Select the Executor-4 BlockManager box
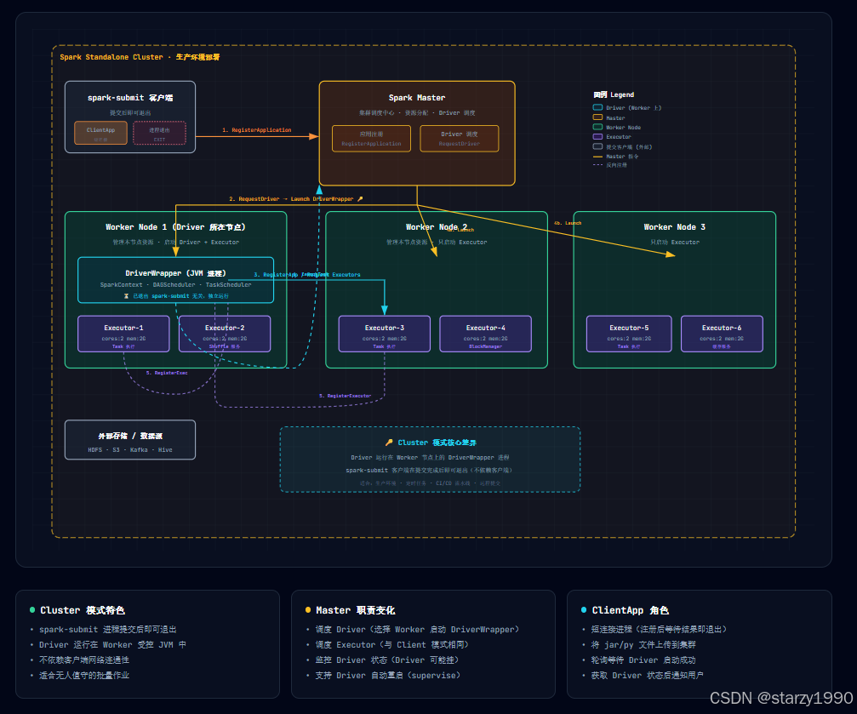 point(485,334)
